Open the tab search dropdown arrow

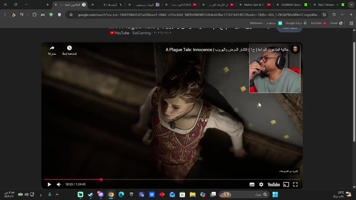(352, 5)
